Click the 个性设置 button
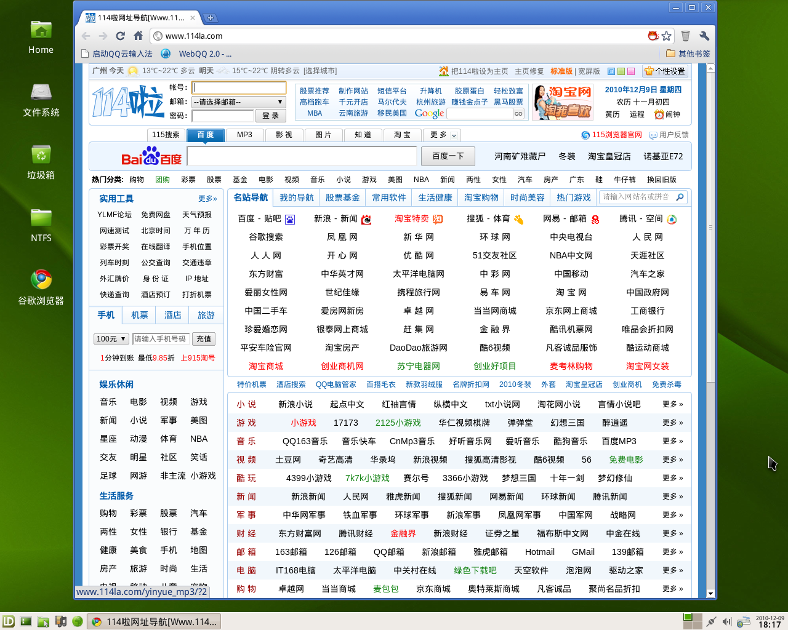This screenshot has width=788, height=630. [665, 71]
